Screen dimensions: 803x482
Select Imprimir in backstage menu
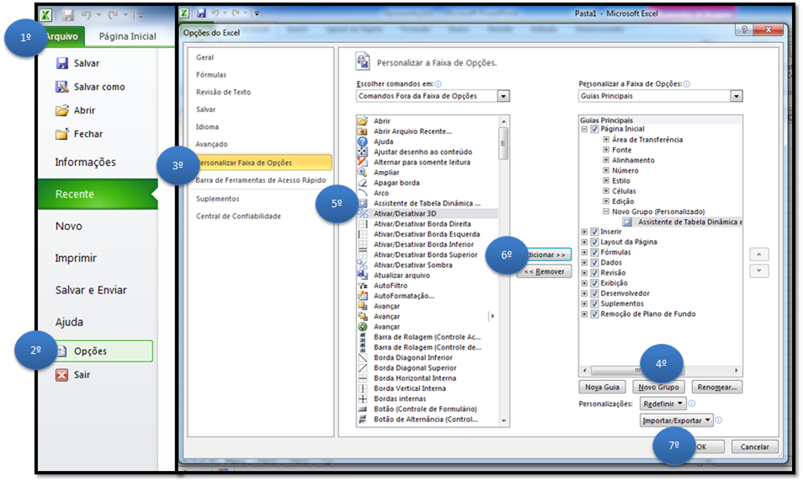pyautogui.click(x=76, y=258)
